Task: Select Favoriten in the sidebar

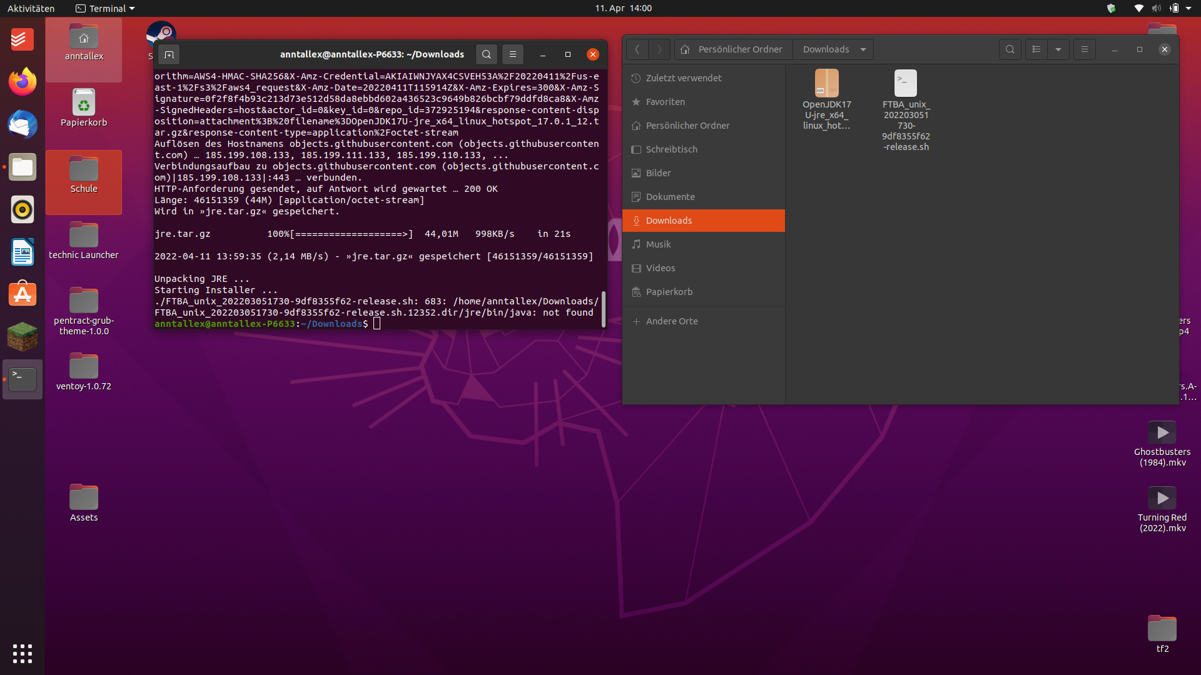Action: pyautogui.click(x=703, y=102)
